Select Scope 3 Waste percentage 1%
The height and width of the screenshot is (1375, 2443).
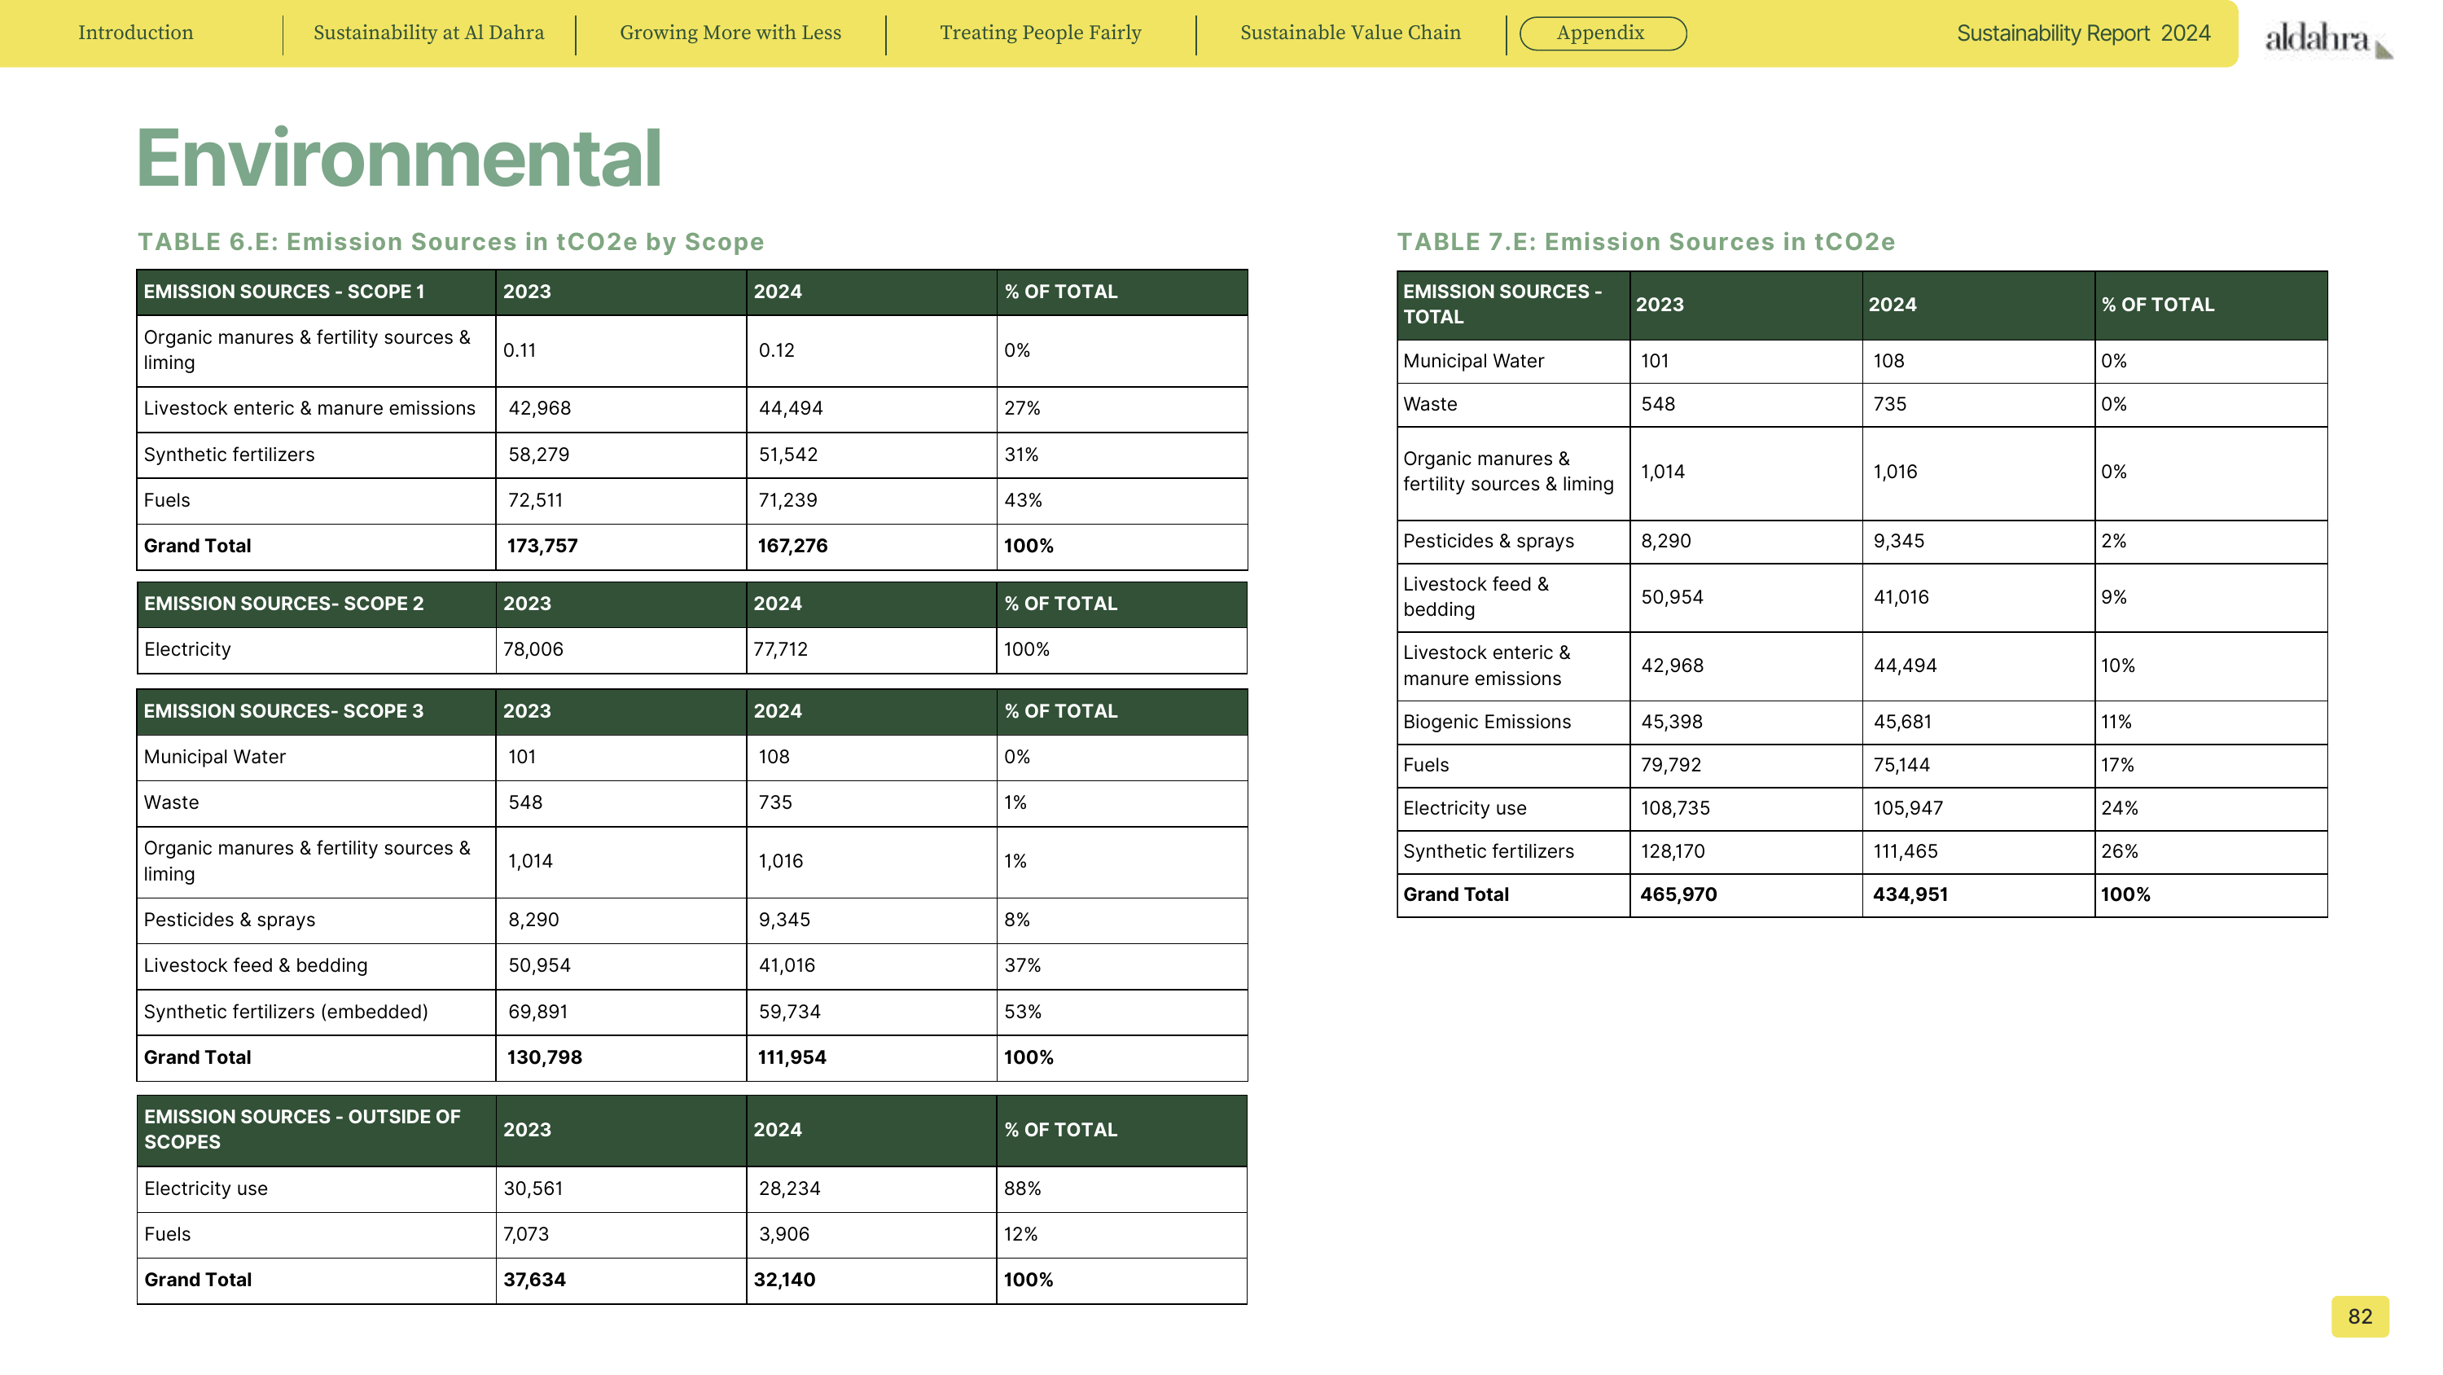pos(1015,803)
